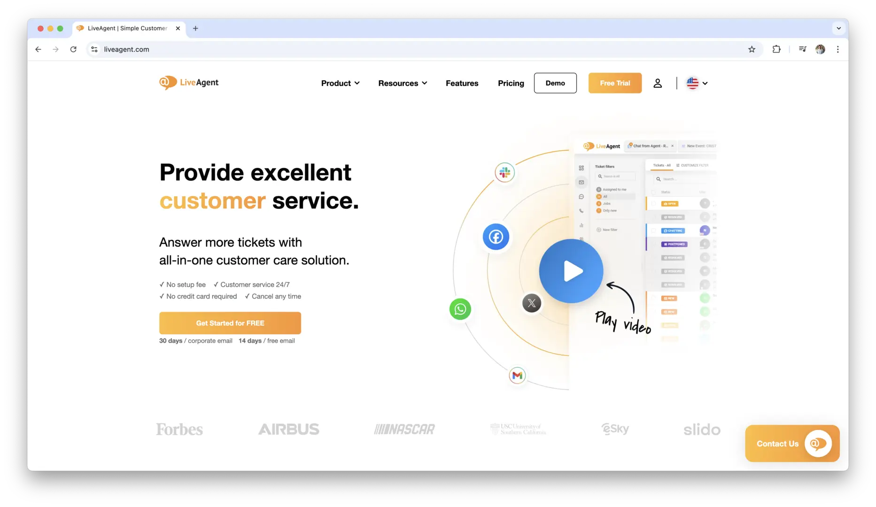Click the USC University logo
Image resolution: width=876 pixels, height=507 pixels.
coord(518,429)
